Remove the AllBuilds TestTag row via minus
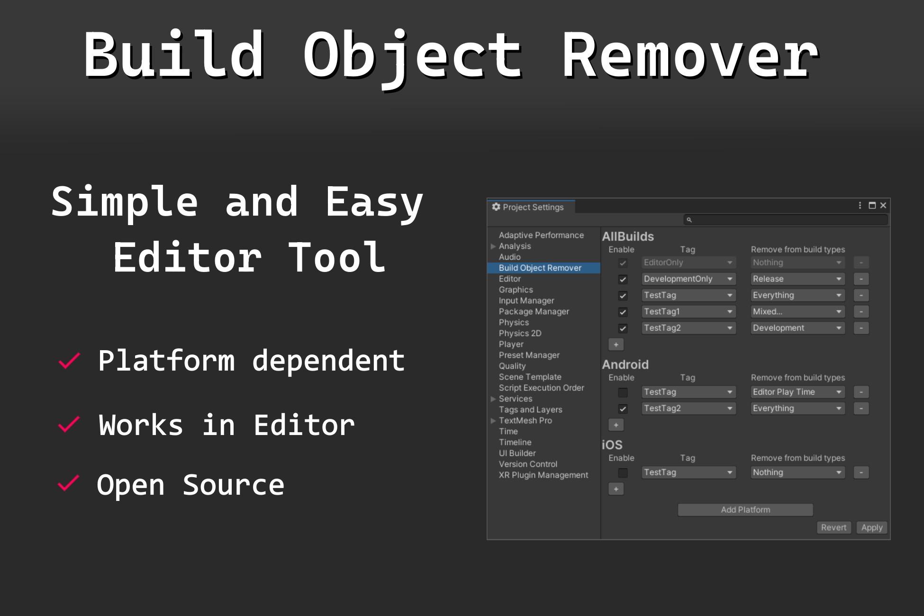 (861, 295)
